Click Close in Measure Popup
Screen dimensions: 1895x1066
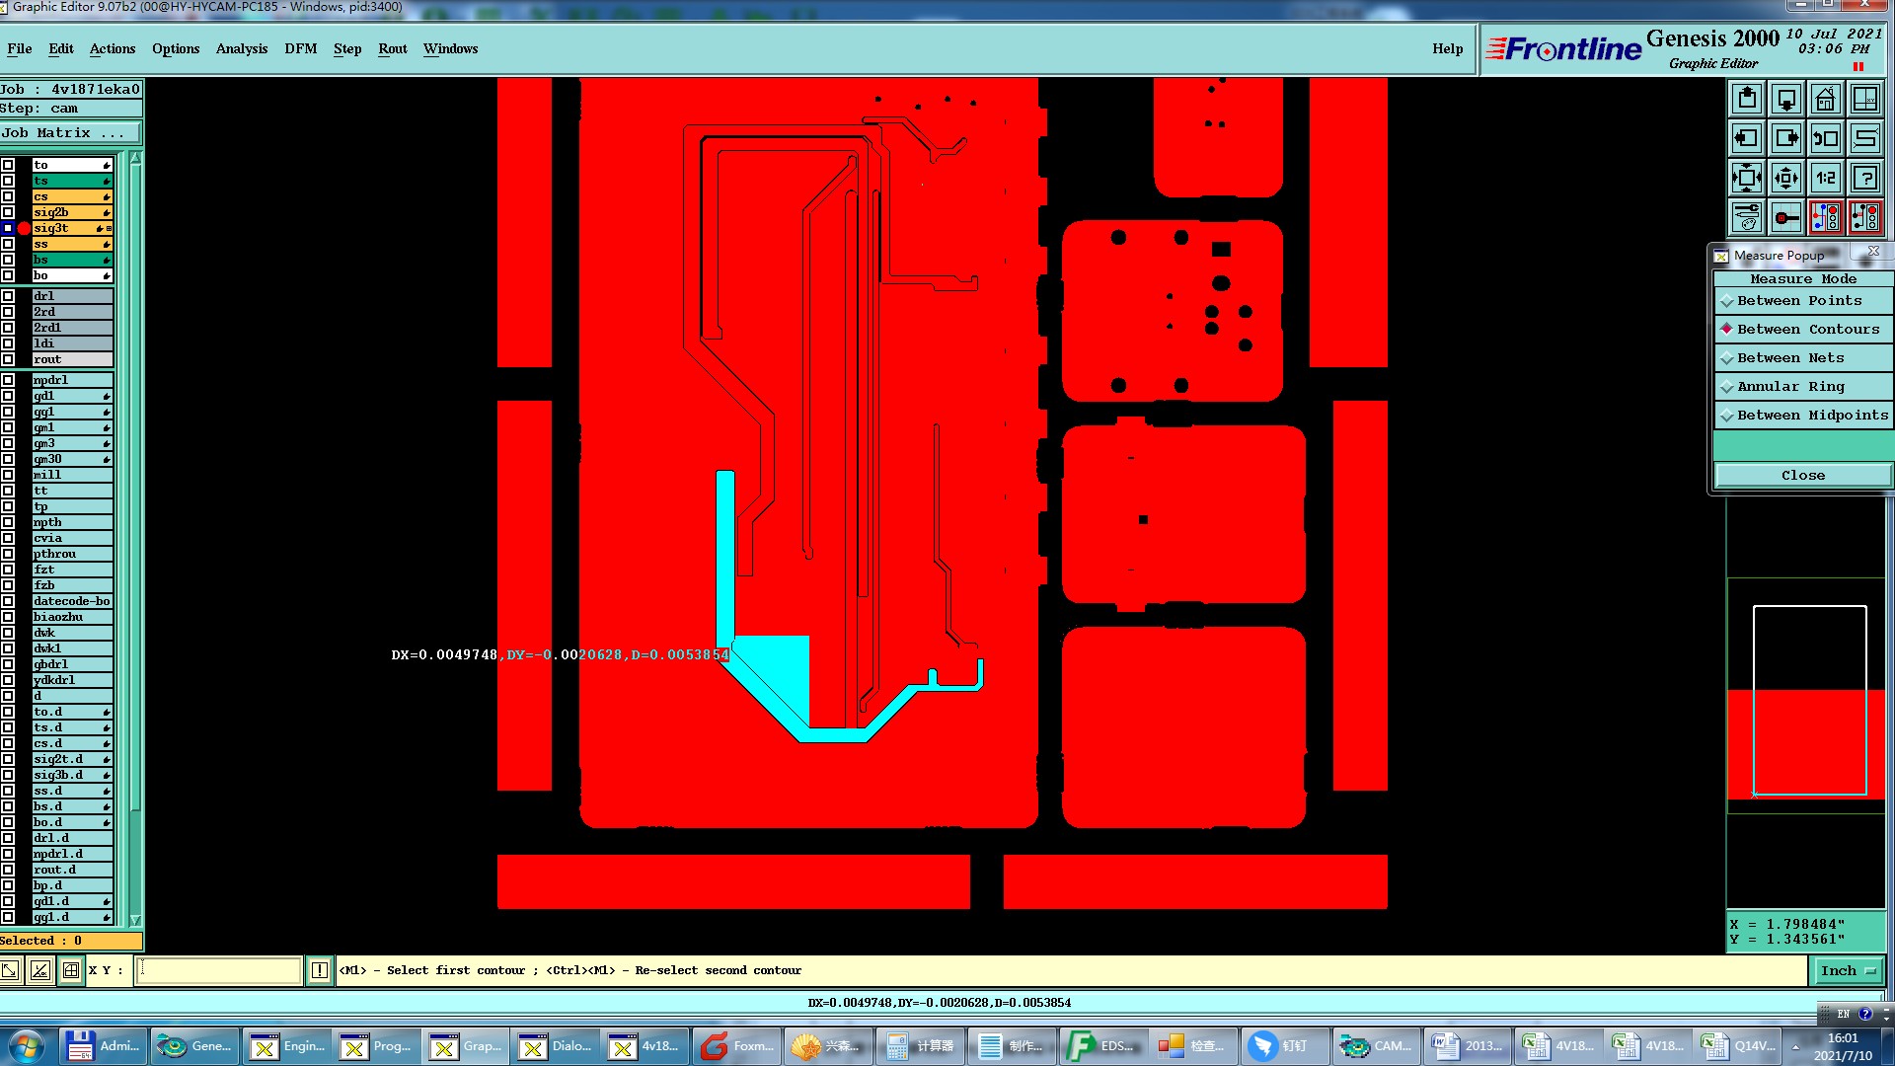(x=1802, y=476)
